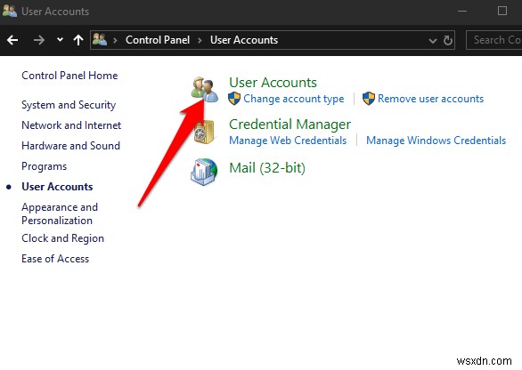Viewport: 522px width, 370px height.
Task: Click the shield icon beside Remove user accounts
Action: [369, 99]
